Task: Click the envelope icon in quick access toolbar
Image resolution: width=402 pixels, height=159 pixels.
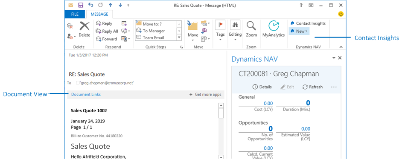Action: pos(71,6)
